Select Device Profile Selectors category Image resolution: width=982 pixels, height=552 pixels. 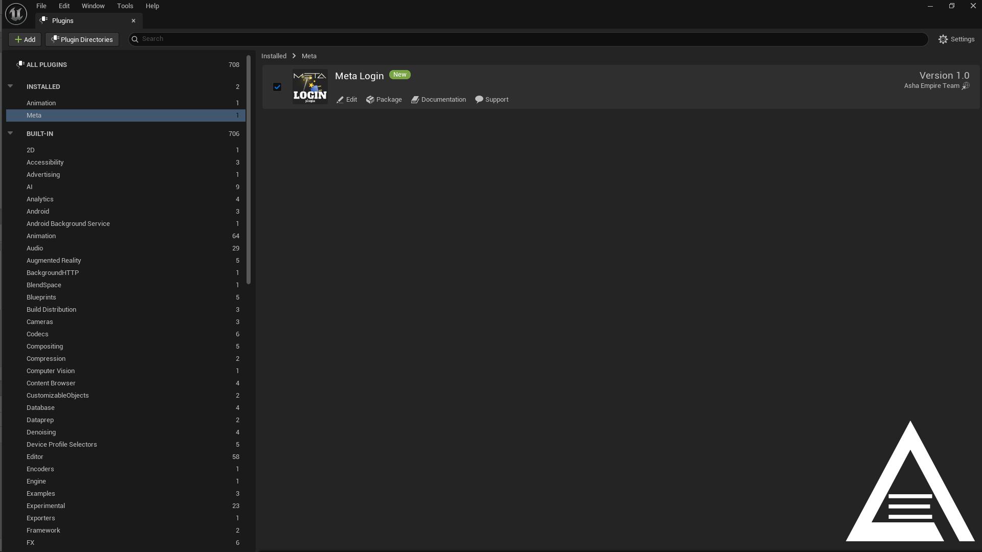(126, 445)
